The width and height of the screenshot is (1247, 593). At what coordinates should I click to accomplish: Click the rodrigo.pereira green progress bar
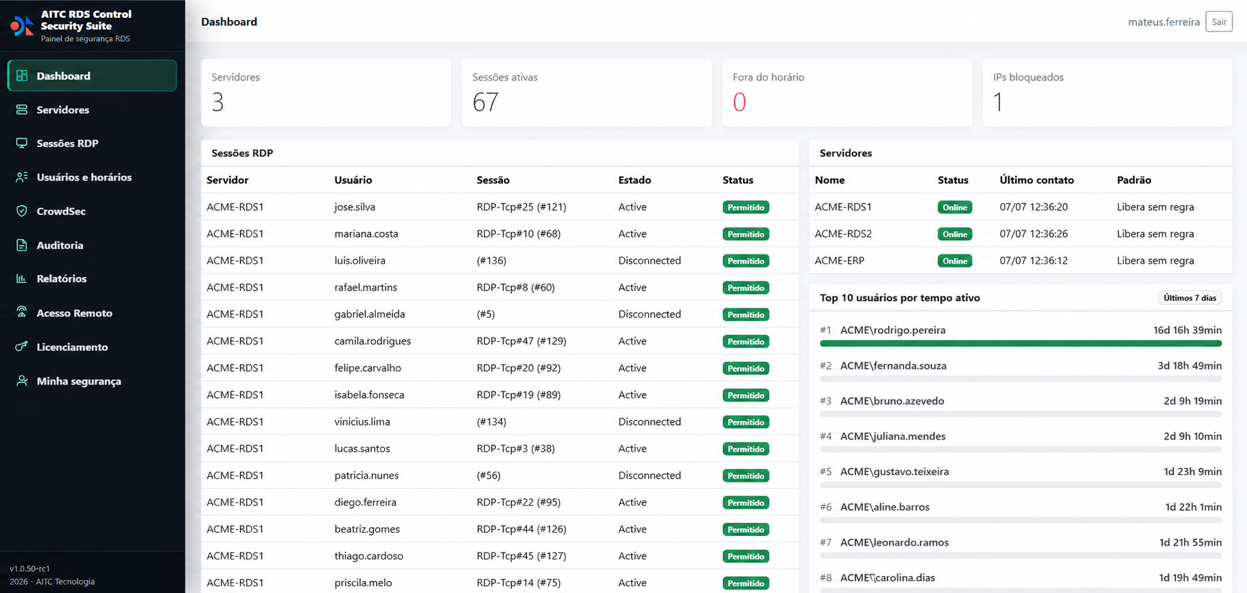point(1021,343)
